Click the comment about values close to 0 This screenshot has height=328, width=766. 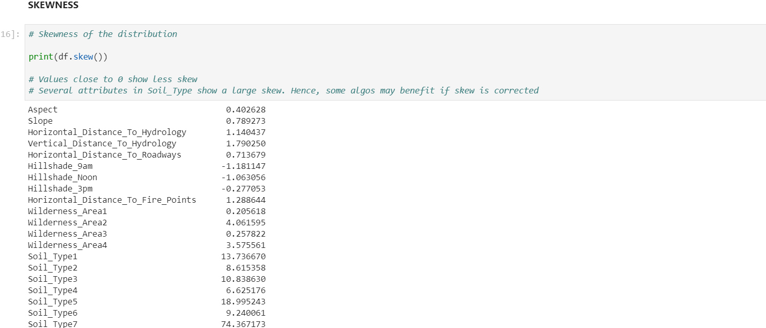coord(113,79)
